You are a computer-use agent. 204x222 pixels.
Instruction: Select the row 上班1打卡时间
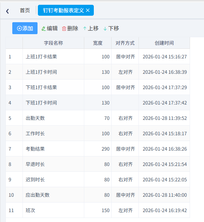[98, 72]
